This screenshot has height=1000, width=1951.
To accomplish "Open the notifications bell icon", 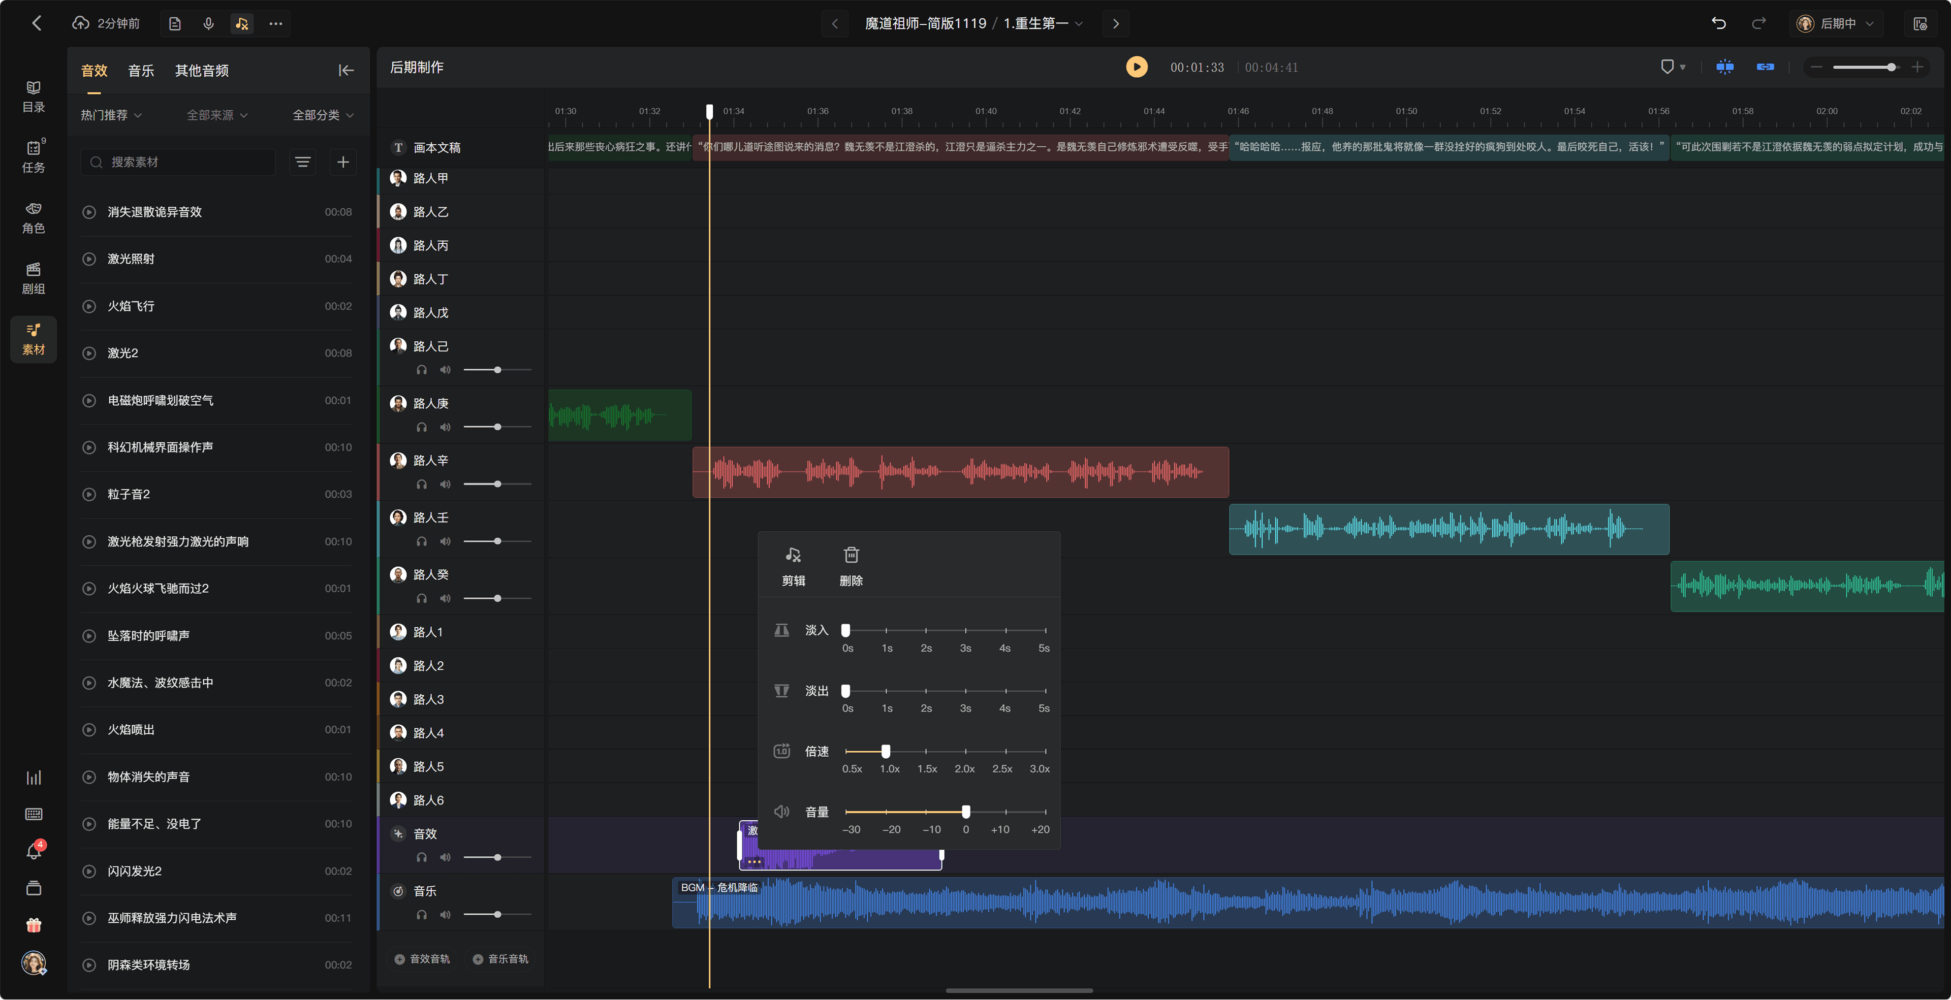I will point(34,851).
